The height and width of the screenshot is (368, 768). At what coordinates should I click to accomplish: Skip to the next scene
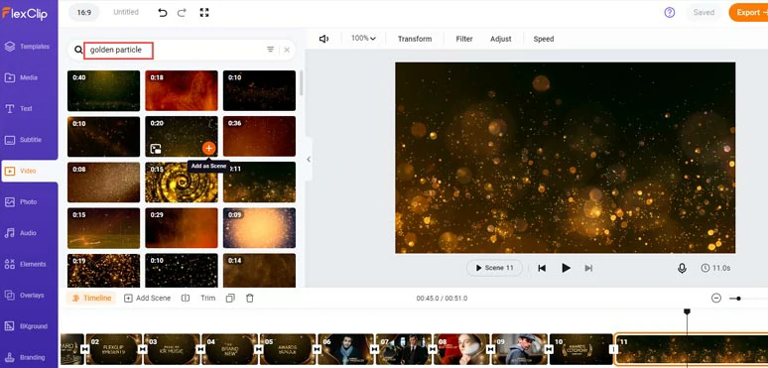coord(588,268)
